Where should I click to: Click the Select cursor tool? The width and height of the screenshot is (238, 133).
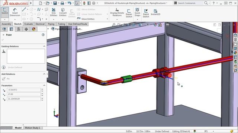pyautogui.click(x=77, y=3)
